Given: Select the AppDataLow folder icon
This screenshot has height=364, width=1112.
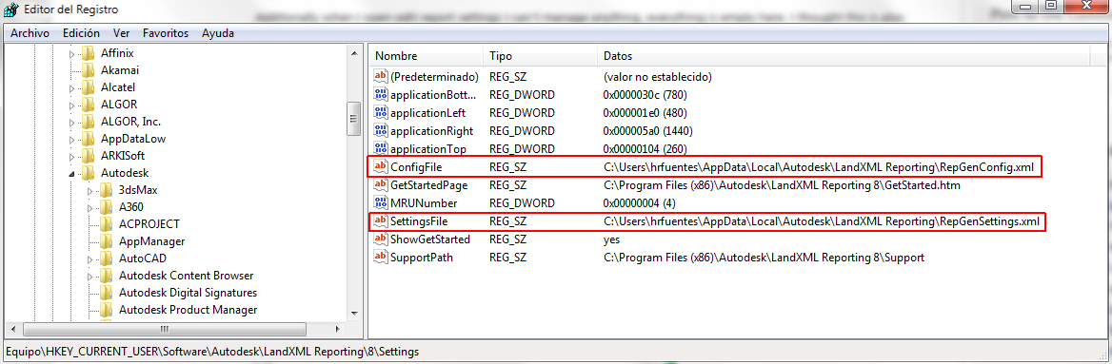Looking at the screenshot, I should pos(88,139).
